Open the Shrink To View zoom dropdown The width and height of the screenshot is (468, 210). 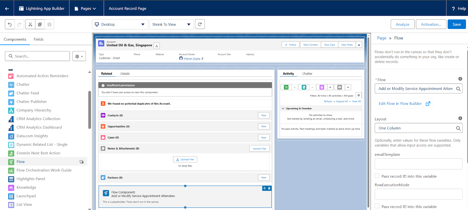point(172,24)
